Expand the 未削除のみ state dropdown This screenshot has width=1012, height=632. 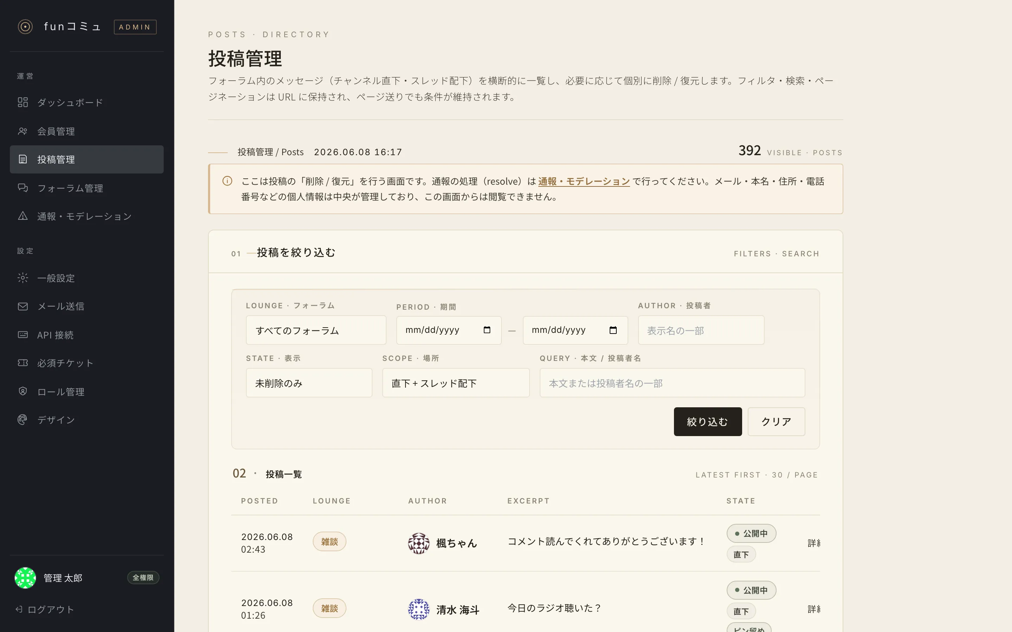pyautogui.click(x=309, y=383)
